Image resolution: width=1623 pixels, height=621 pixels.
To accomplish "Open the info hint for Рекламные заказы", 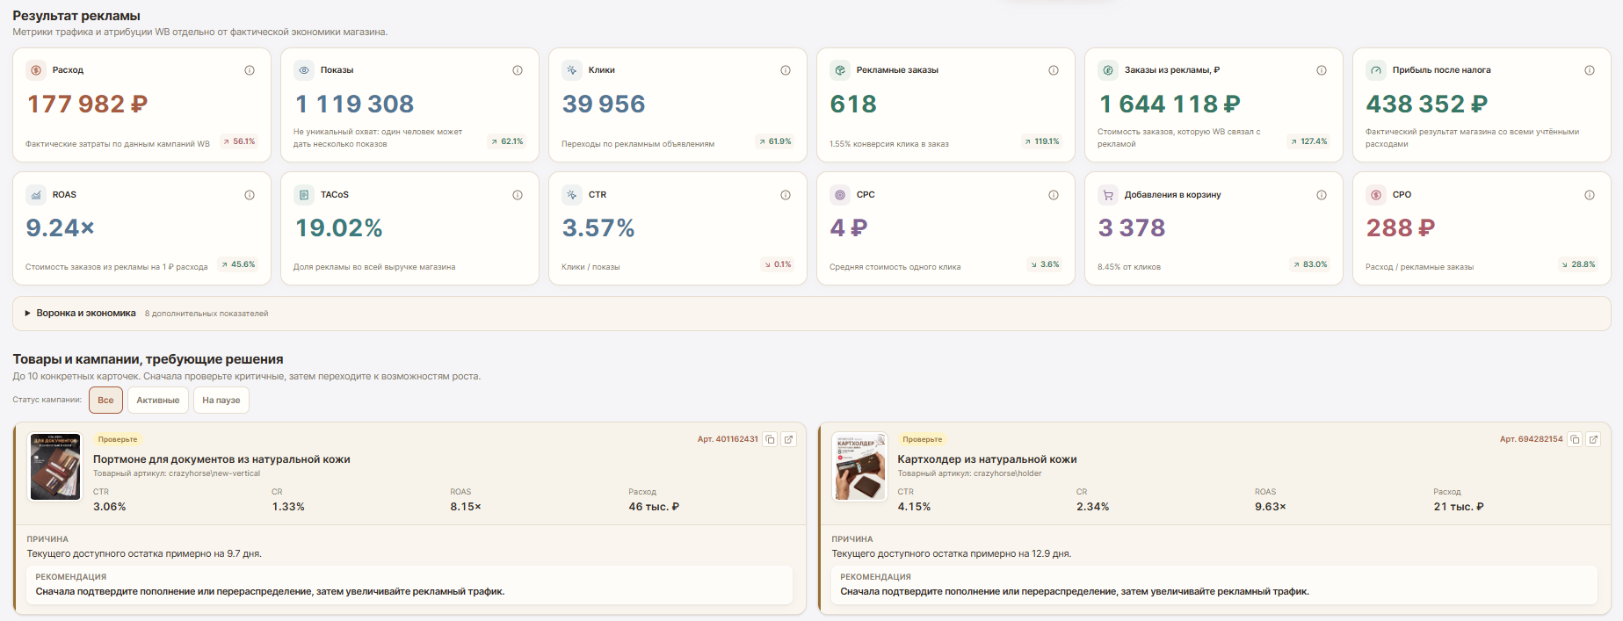I will coord(1054,70).
